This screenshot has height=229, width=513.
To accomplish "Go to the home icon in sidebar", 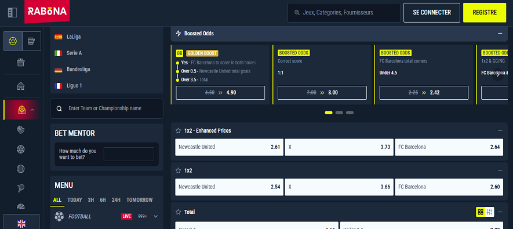I will pyautogui.click(x=21, y=86).
